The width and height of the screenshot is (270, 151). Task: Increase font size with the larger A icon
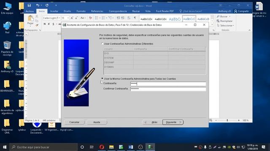point(72,18)
